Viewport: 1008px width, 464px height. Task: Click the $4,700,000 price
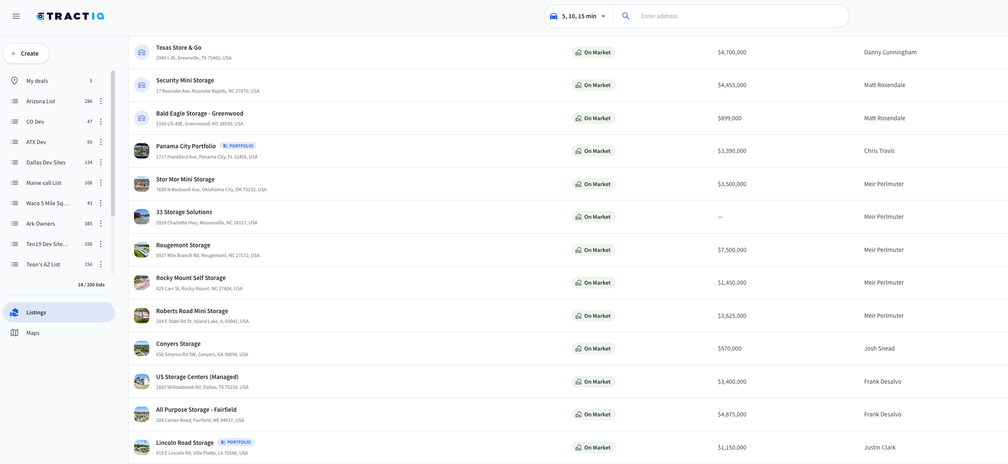tap(732, 52)
